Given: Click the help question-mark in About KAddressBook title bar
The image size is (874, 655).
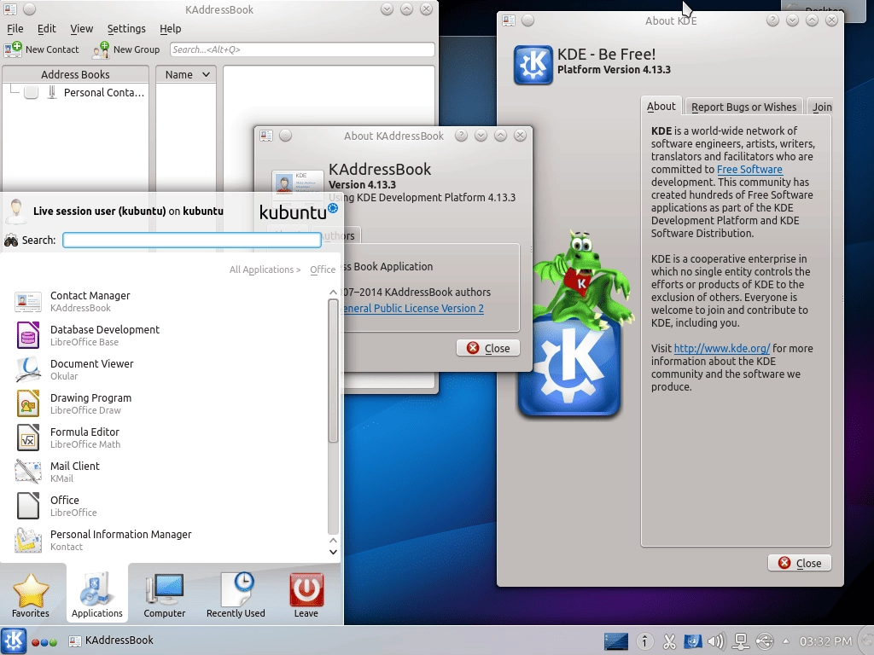Looking at the screenshot, I should tap(461, 136).
